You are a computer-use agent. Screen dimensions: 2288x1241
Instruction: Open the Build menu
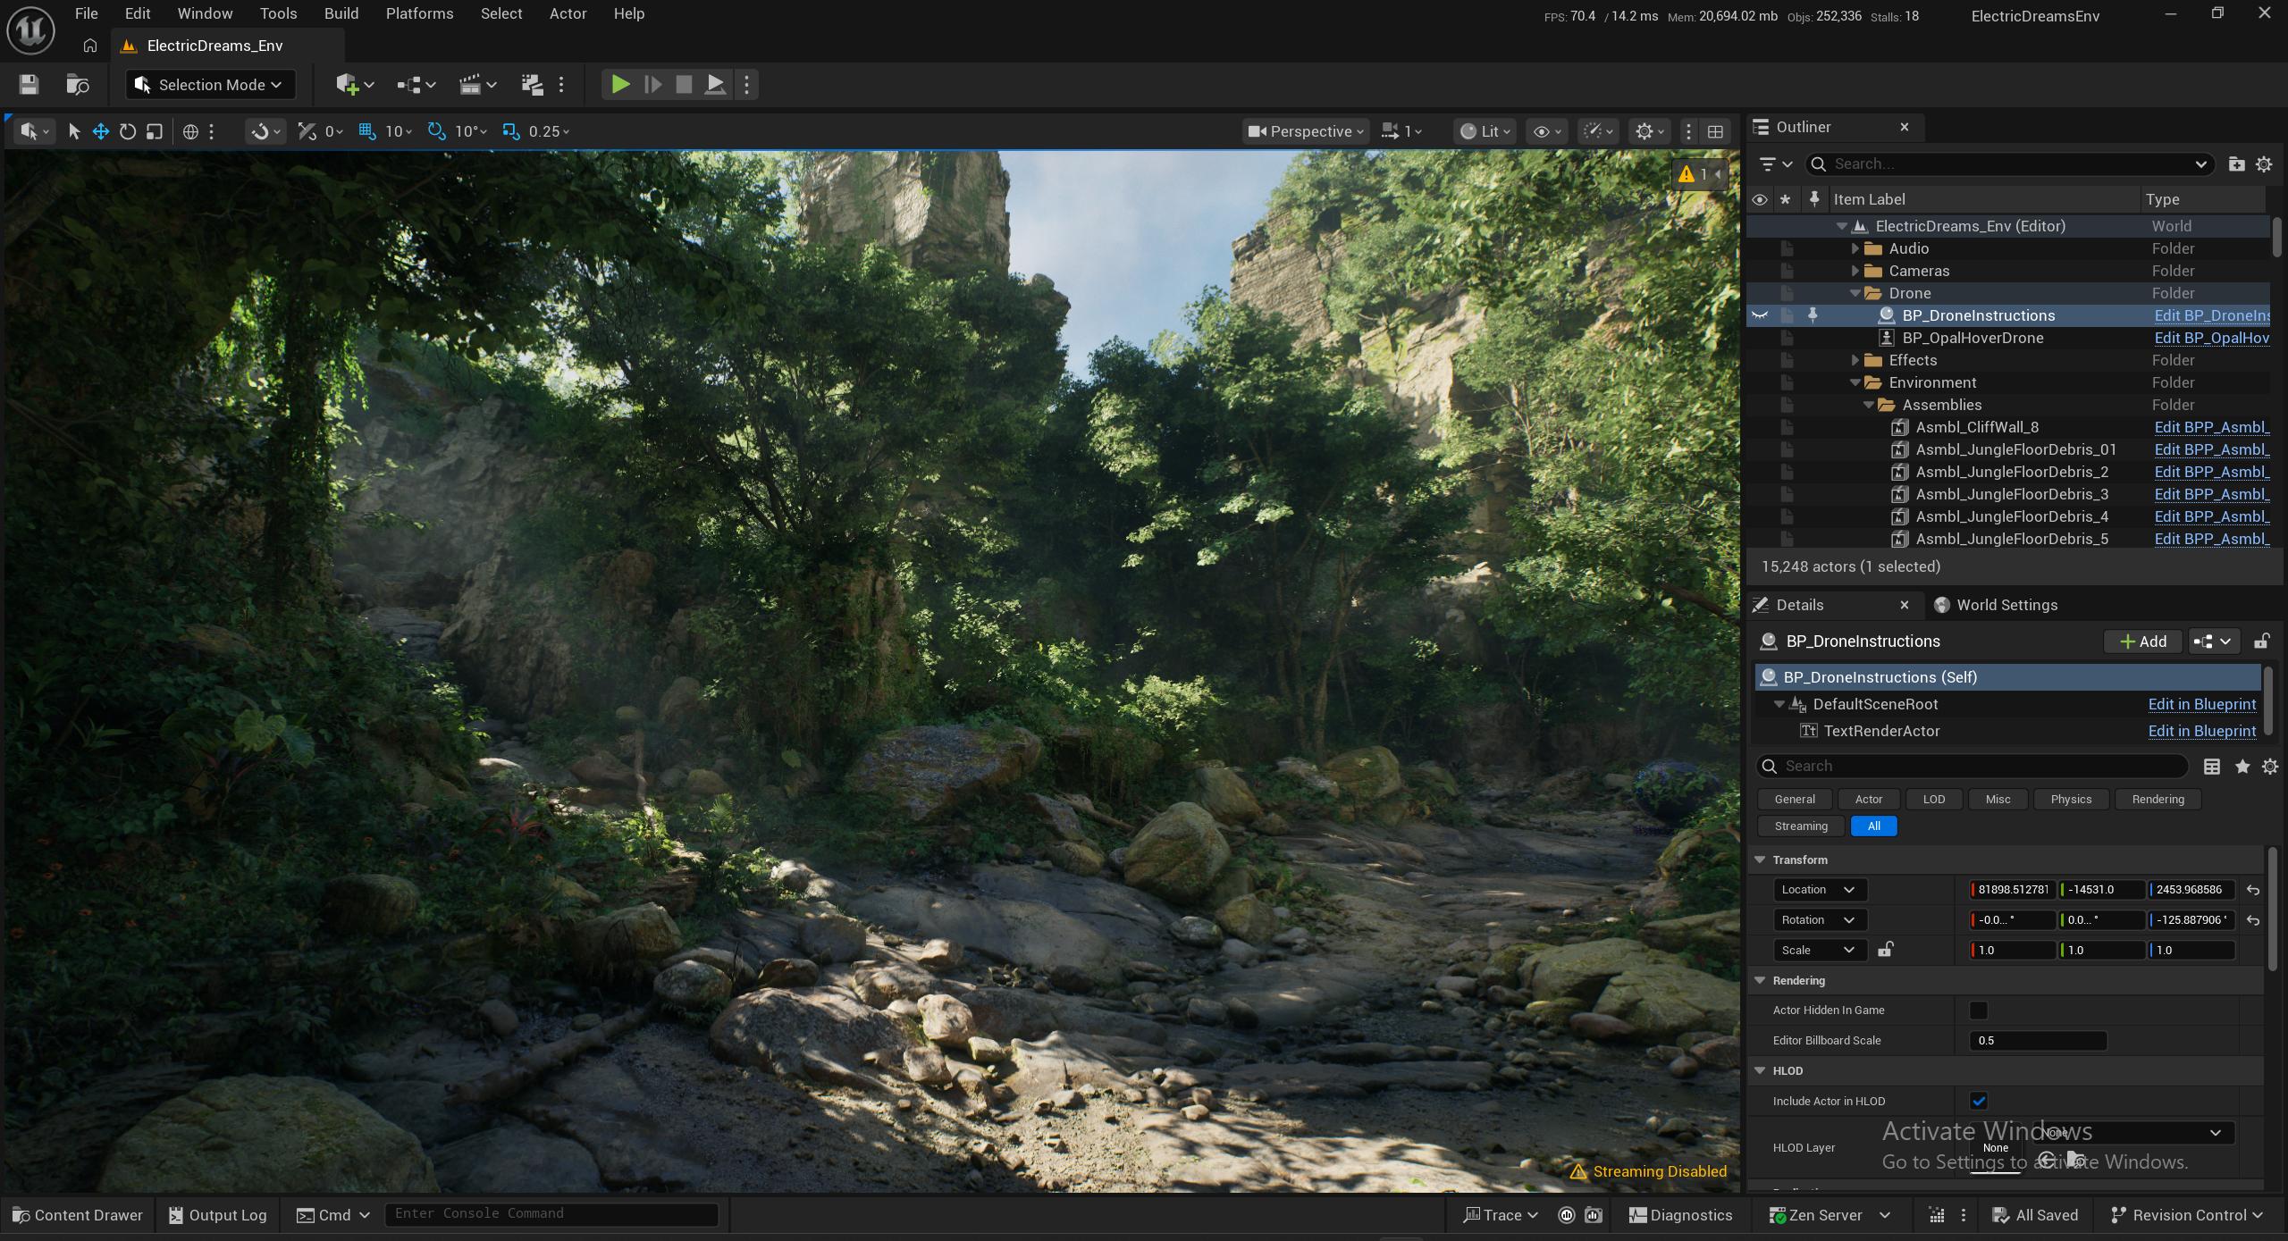point(341,13)
